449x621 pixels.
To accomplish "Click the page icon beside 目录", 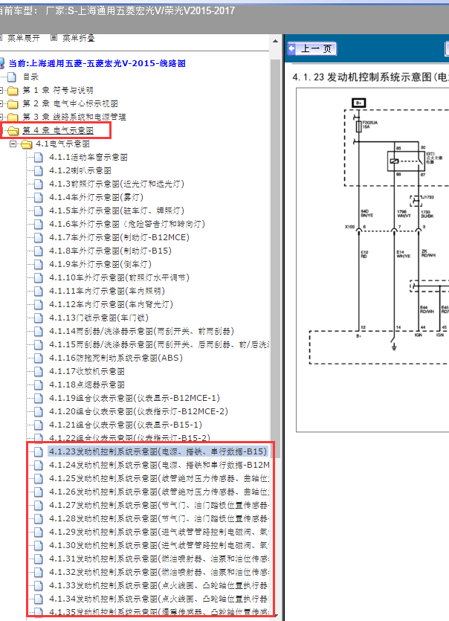I will 13,77.
